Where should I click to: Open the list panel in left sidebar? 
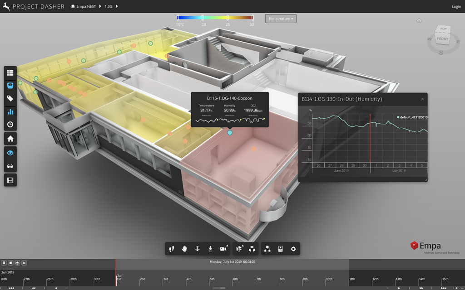click(x=10, y=72)
